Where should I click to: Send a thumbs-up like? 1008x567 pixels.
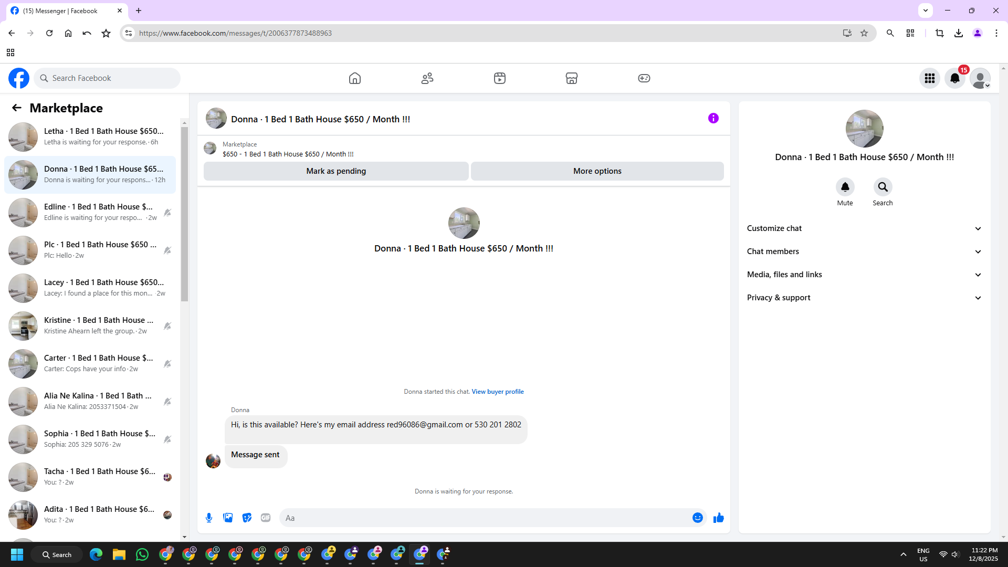coord(719,518)
